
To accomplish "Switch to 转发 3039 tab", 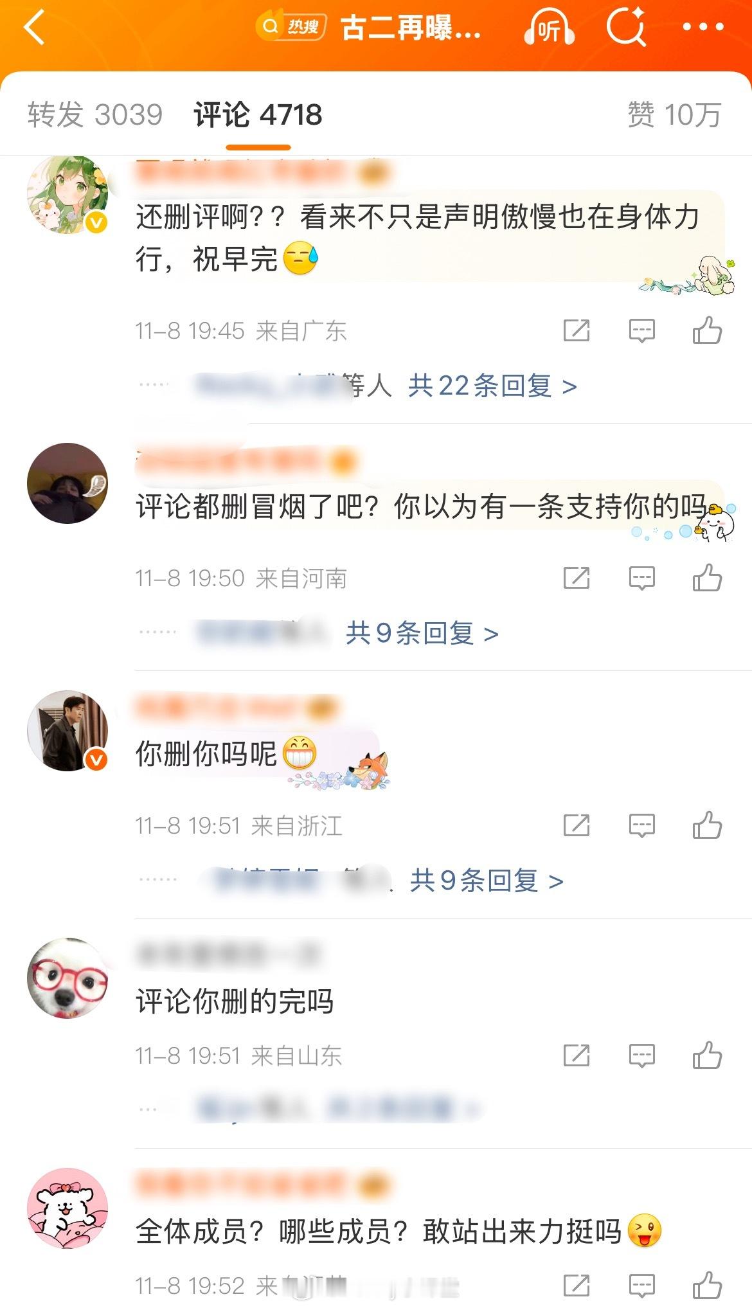I will click(95, 114).
